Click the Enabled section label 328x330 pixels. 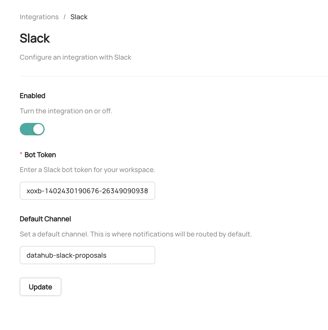coord(32,96)
